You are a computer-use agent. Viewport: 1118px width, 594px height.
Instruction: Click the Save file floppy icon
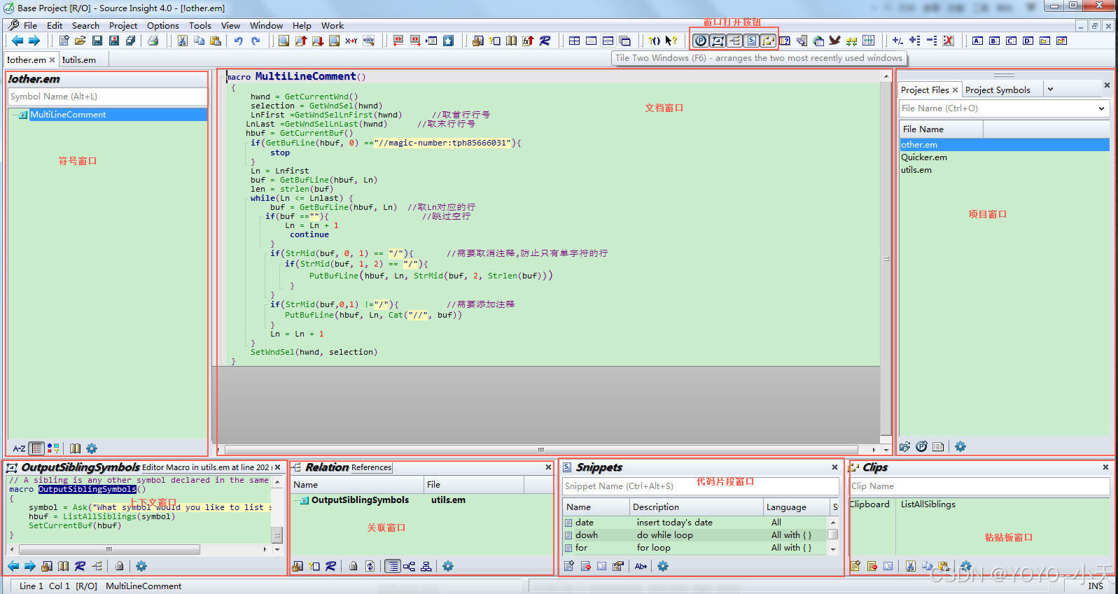[97, 41]
